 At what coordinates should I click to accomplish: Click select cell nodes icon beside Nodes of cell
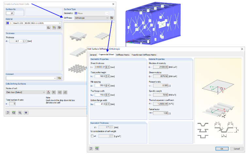click(48, 92)
